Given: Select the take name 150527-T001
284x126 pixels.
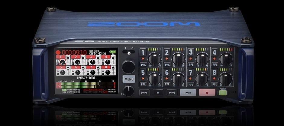Looking at the screenshot, I should coord(86,78).
